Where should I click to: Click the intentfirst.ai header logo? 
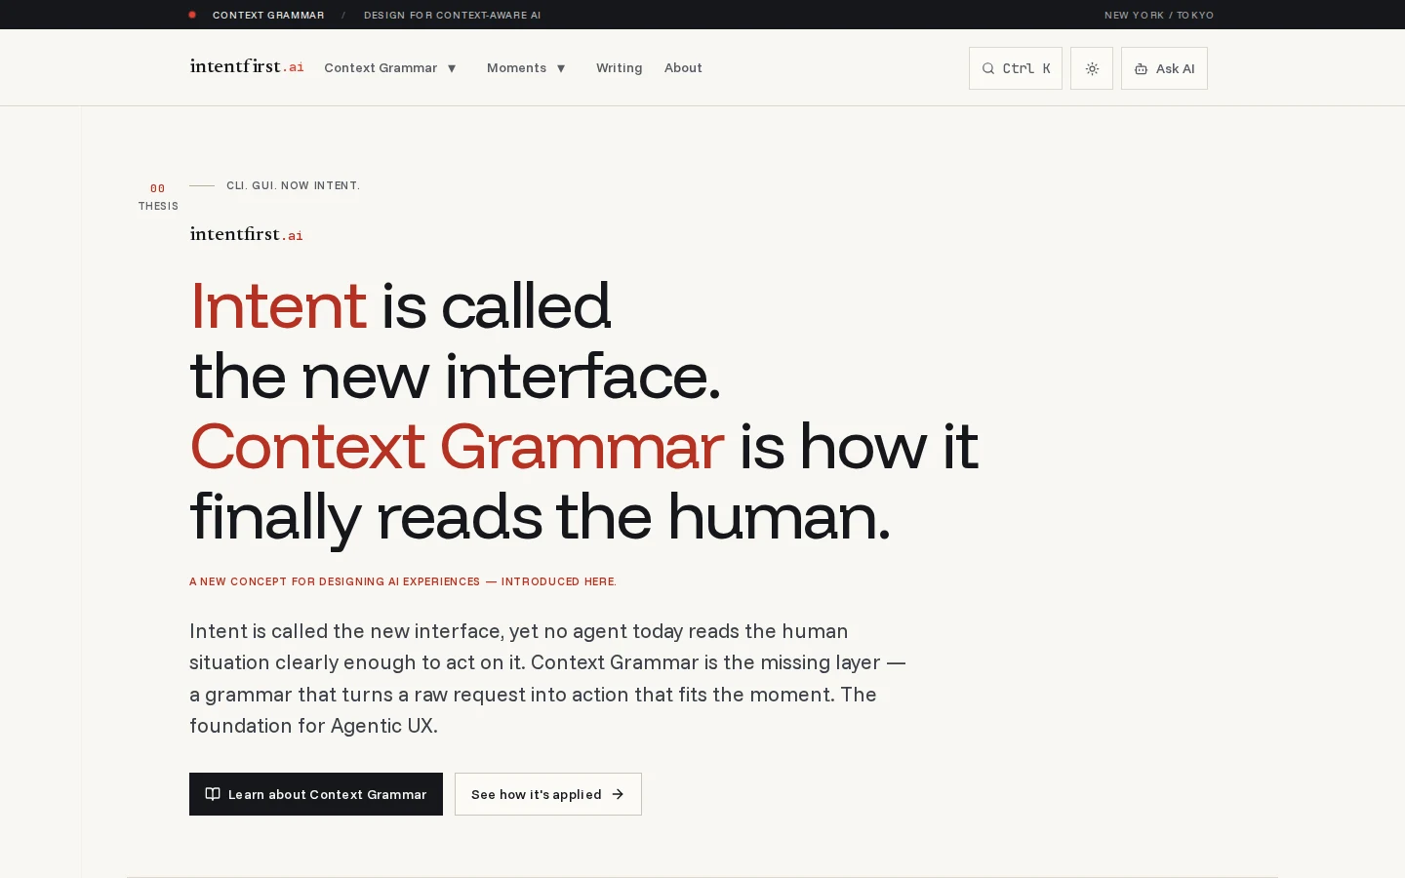click(x=247, y=66)
